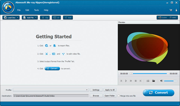The width and height of the screenshot is (180, 106).
Task: Click the Load Disc toolbar button
Action: 9,18
